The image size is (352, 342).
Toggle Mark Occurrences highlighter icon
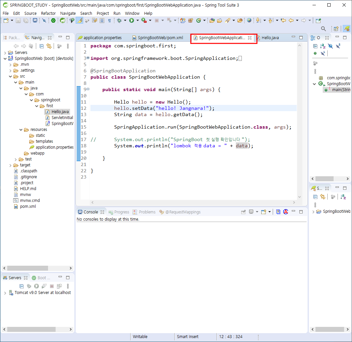(x=80, y=21)
